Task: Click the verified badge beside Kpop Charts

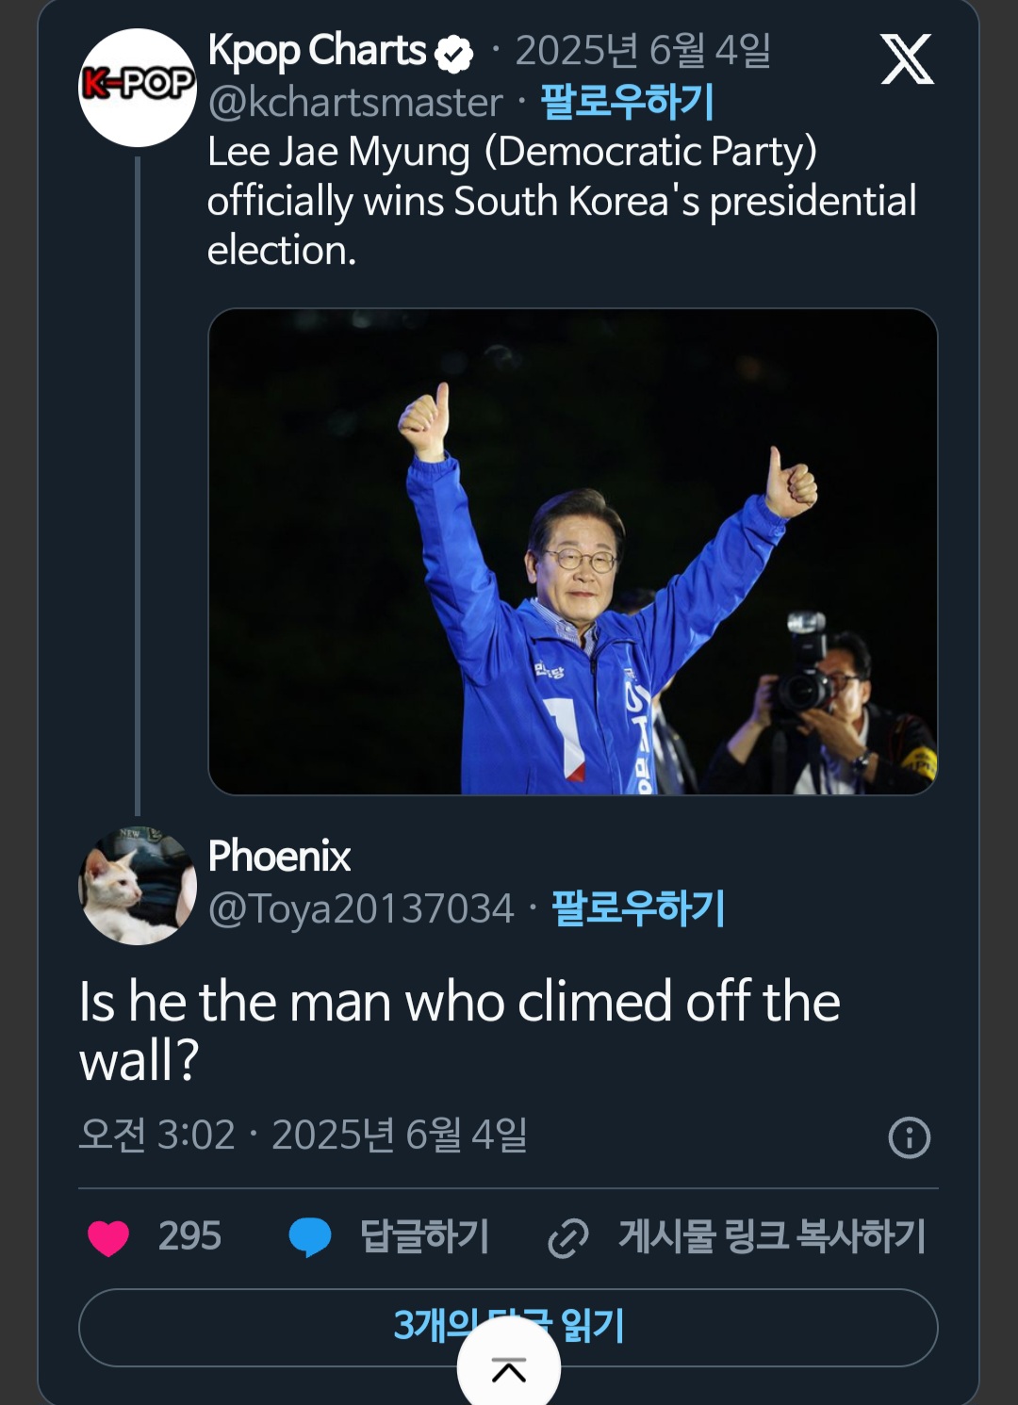Action: tap(453, 54)
